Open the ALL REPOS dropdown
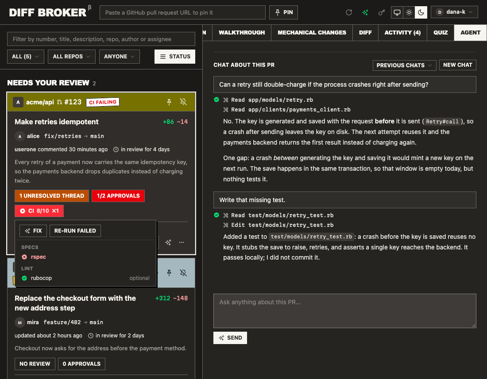 tap(71, 57)
